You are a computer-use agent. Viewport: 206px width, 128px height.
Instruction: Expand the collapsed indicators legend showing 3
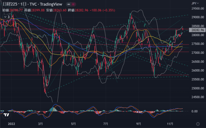point(6,16)
